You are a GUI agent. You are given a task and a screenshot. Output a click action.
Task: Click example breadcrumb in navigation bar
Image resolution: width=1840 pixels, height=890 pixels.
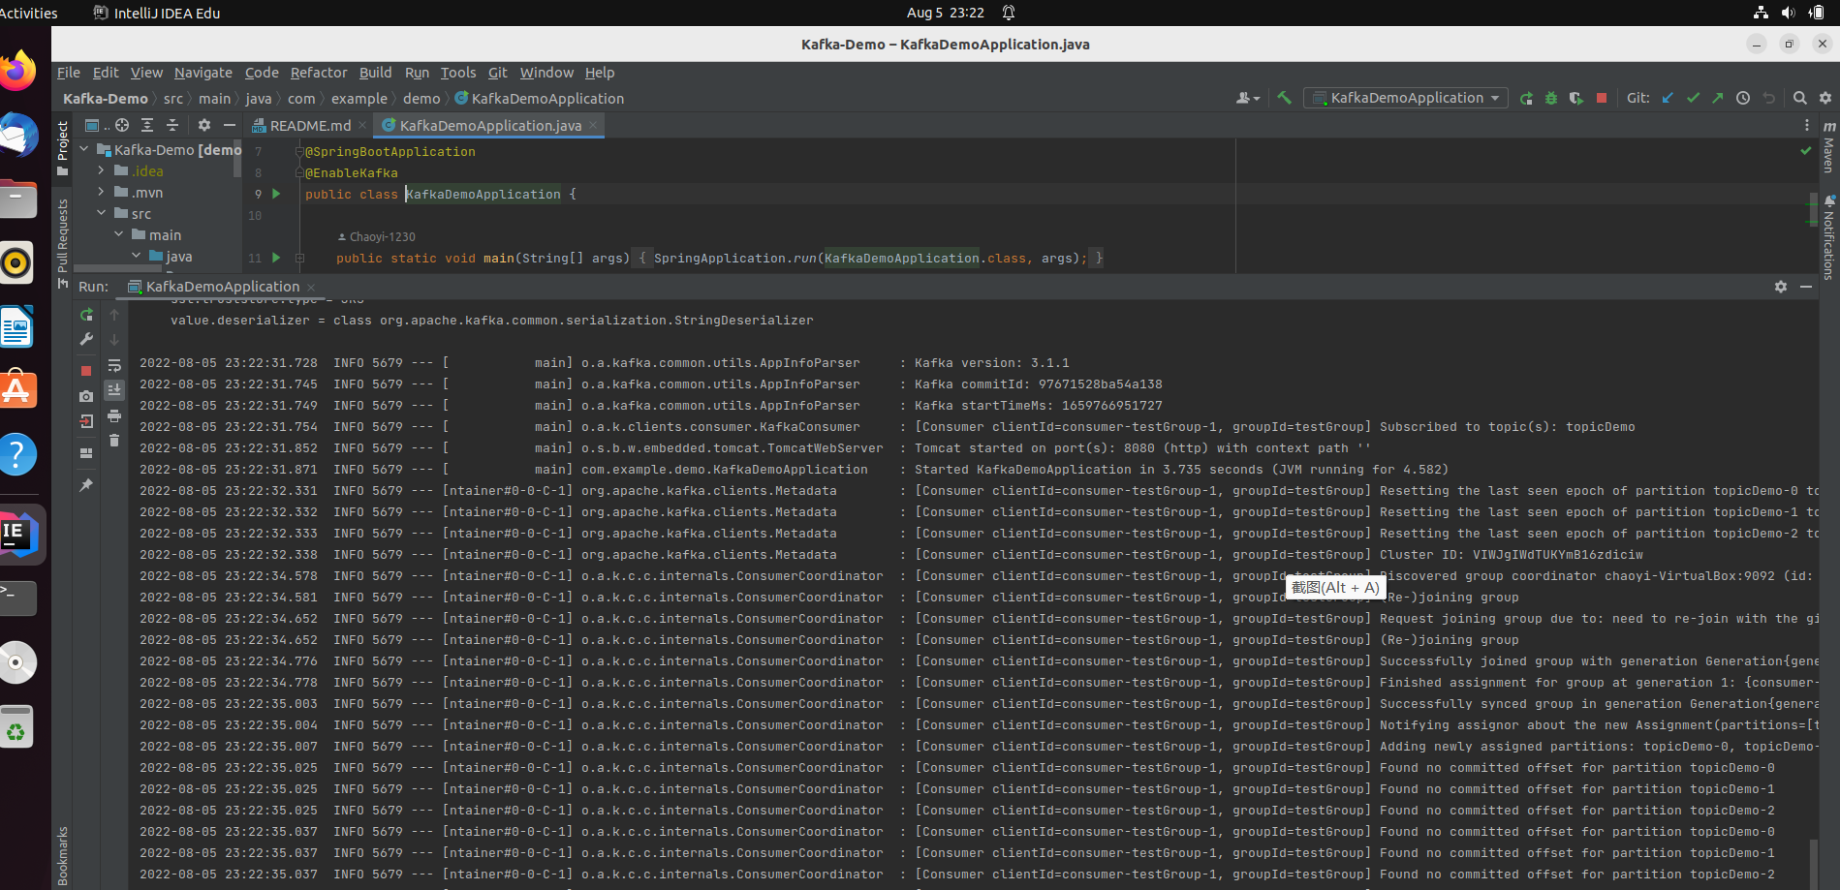(x=359, y=99)
